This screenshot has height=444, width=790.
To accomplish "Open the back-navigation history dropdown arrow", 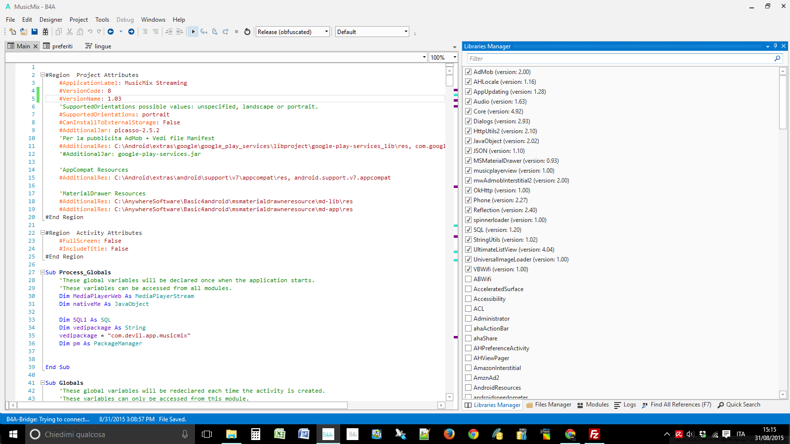I will 121,32.
